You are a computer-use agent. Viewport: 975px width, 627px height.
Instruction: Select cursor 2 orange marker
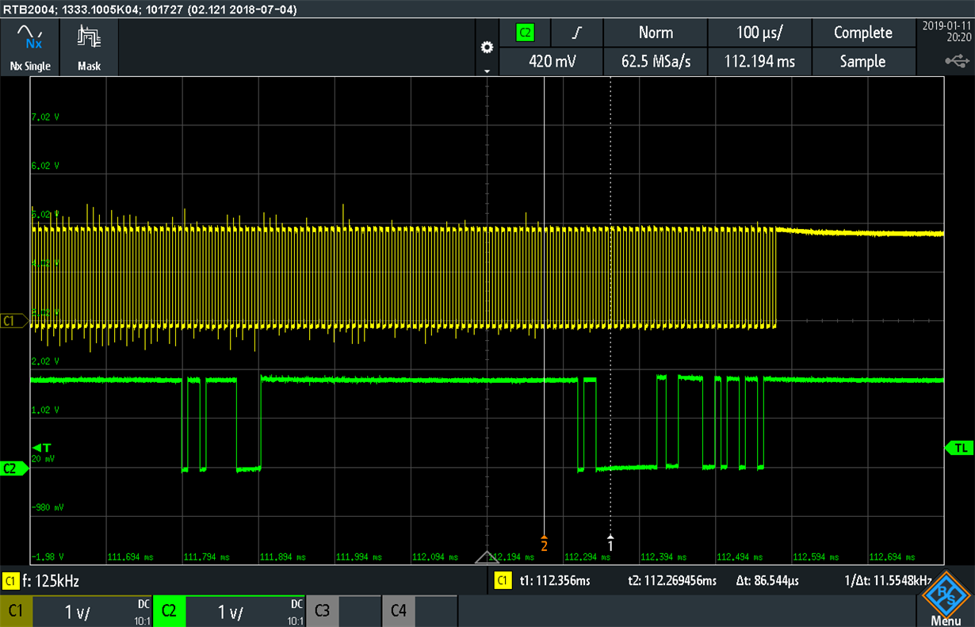(x=544, y=544)
